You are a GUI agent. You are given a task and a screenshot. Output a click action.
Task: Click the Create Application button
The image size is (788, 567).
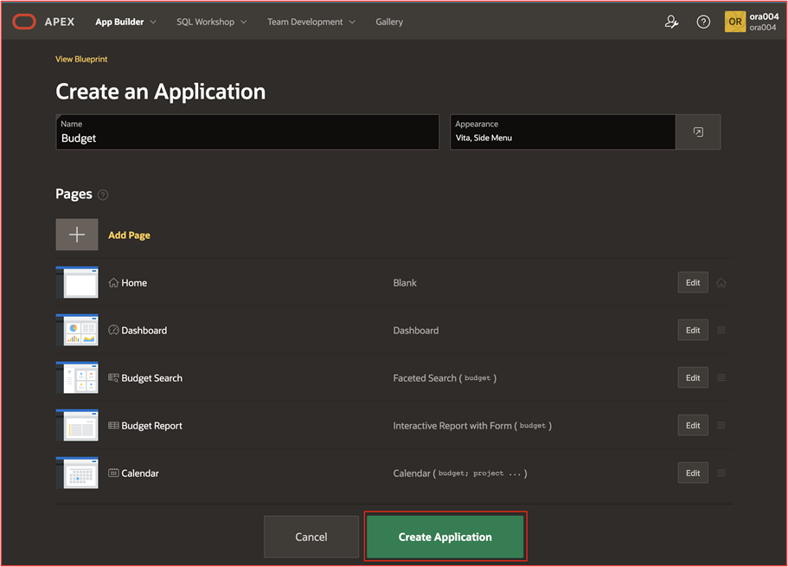[445, 537]
